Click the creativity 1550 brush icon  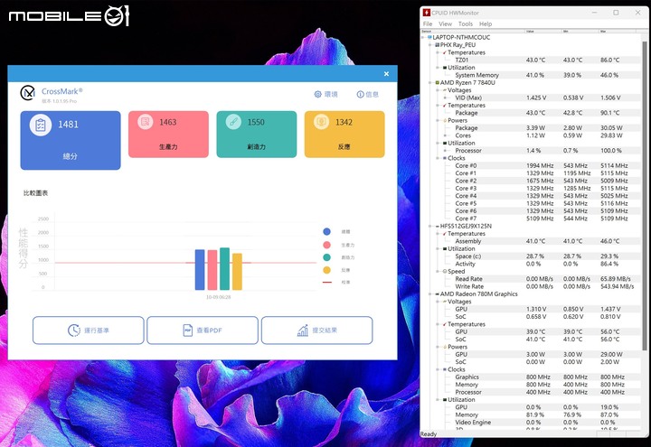pos(233,122)
